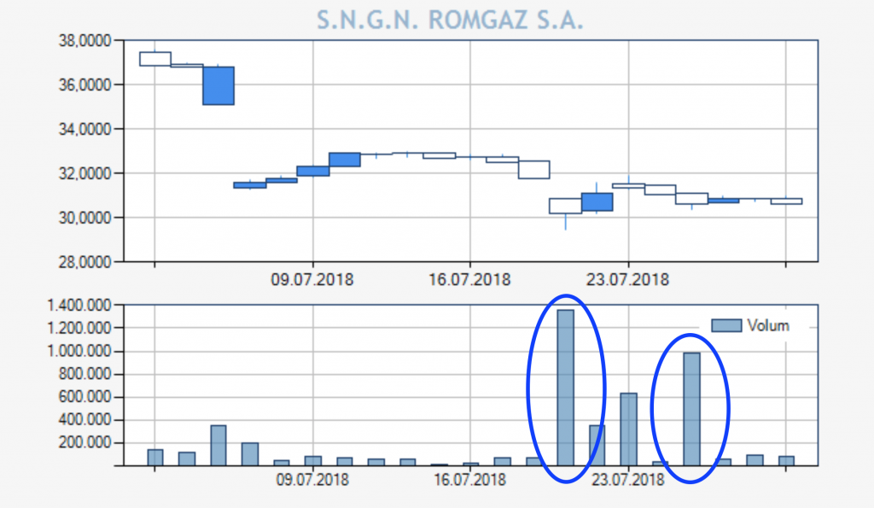Click the Volum legend color swatch
This screenshot has height=508, width=874.
click(726, 325)
